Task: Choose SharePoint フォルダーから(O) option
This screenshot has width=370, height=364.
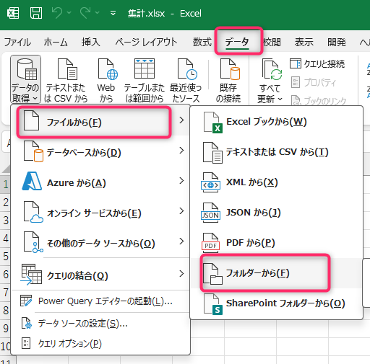Action: pyautogui.click(x=277, y=303)
